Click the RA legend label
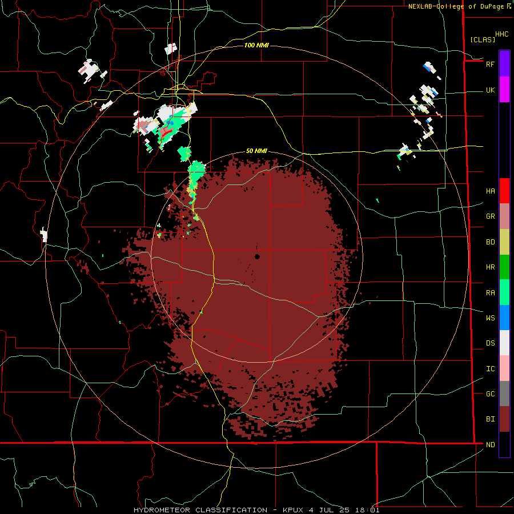This screenshot has height=514, width=514. [x=490, y=293]
